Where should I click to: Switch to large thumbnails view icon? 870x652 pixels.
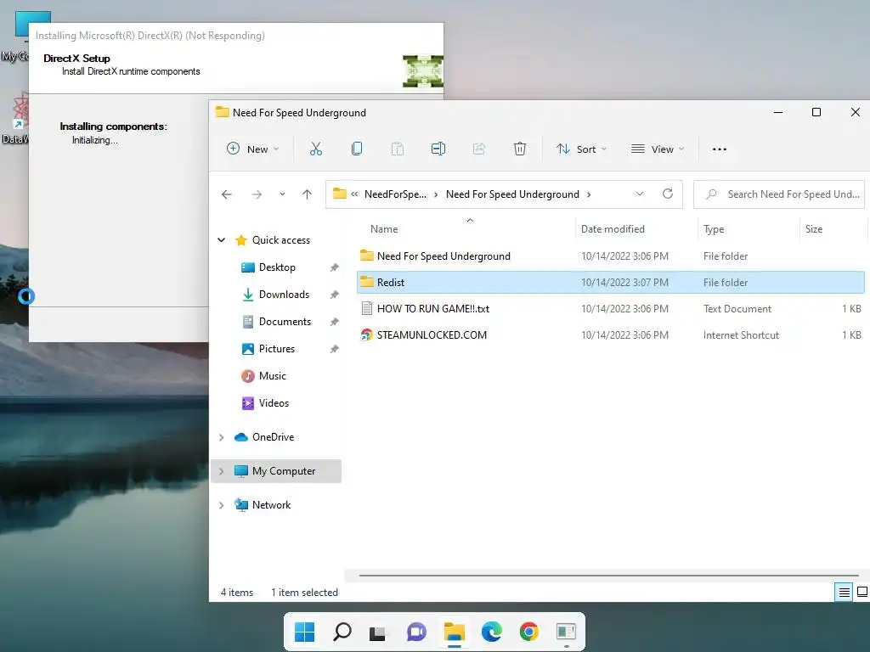pyautogui.click(x=862, y=592)
